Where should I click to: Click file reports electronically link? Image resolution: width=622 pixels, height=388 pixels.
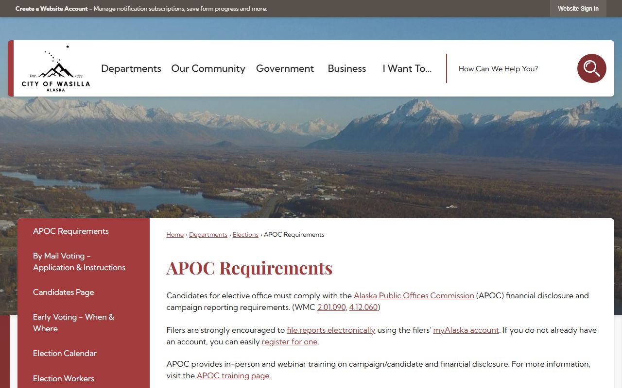331,330
